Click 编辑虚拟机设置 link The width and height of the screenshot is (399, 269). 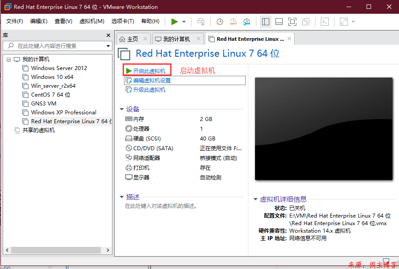148,81
